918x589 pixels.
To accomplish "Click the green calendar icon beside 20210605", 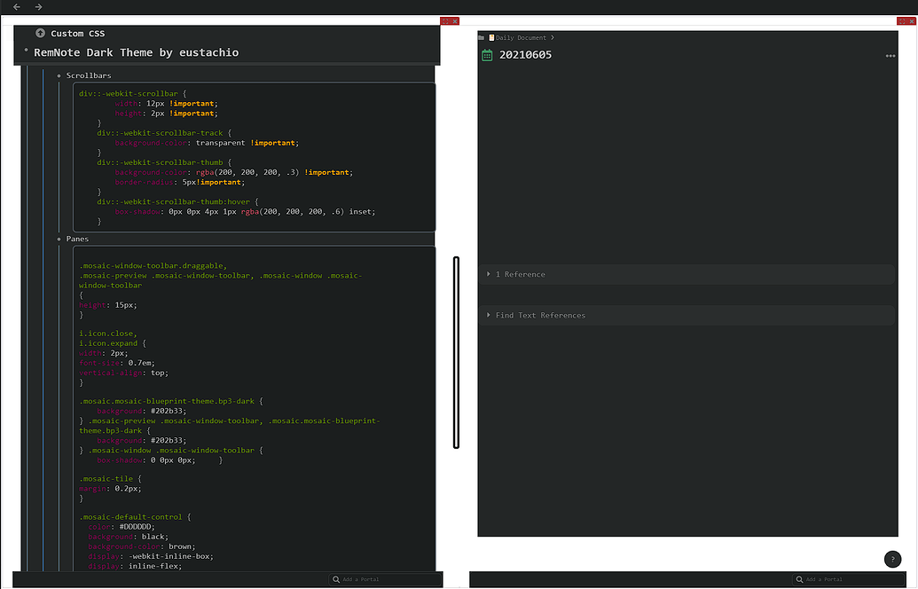I will click(485, 54).
